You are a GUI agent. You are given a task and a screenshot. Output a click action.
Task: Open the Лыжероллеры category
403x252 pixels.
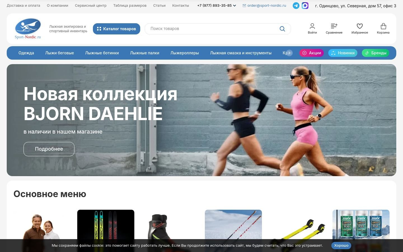tap(185, 53)
